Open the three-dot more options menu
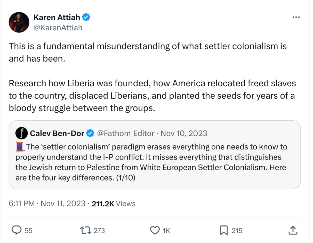This screenshot has width=313, height=243. point(296,18)
